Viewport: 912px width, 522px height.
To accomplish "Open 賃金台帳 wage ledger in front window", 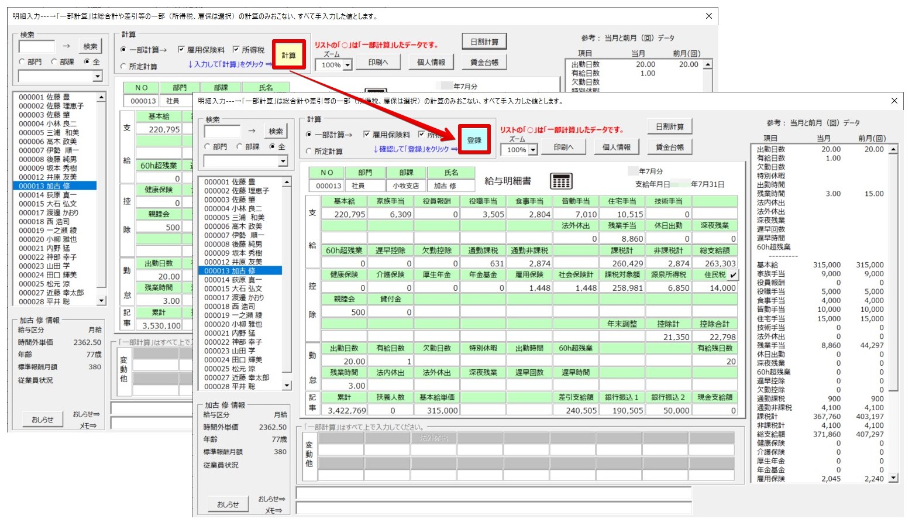I will 669,147.
